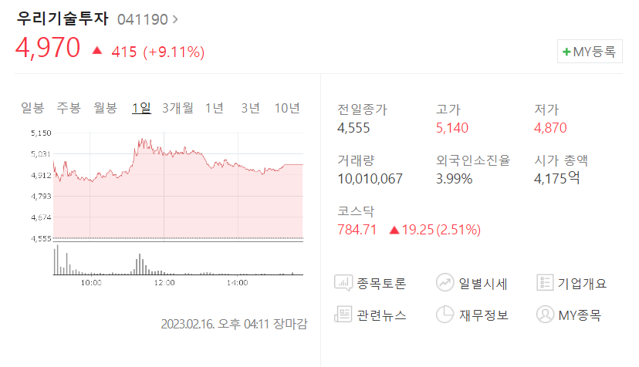Click the red up triangle beside 415

click(x=97, y=51)
